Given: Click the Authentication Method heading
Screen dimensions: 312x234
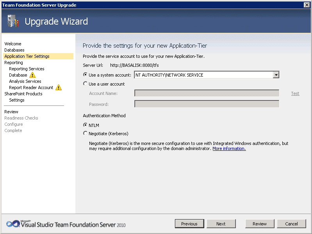Looking at the screenshot, I should pos(104,116).
